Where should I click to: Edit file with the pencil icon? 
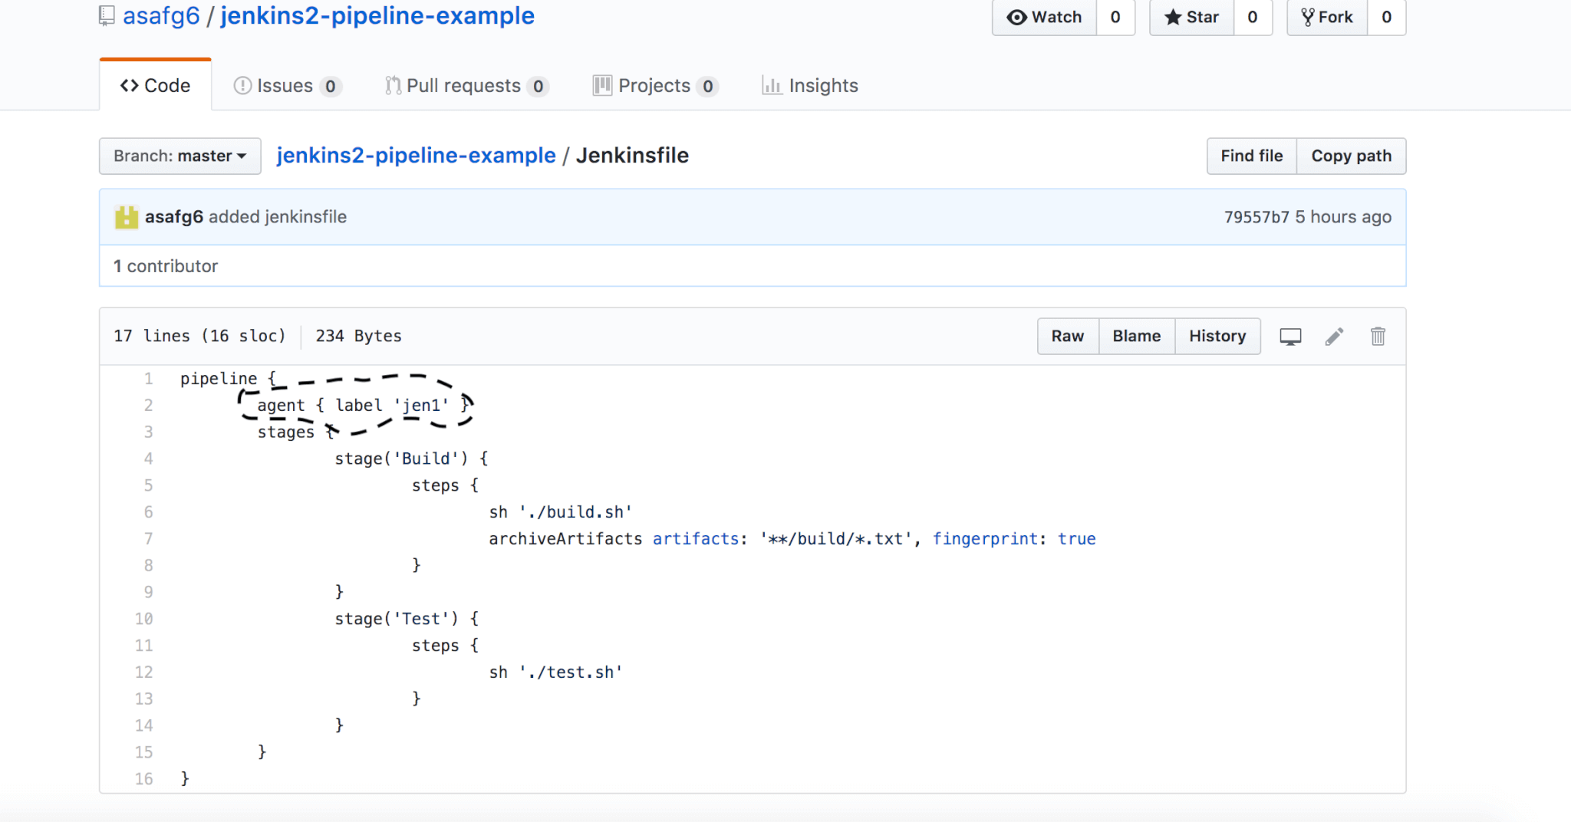[1334, 337]
